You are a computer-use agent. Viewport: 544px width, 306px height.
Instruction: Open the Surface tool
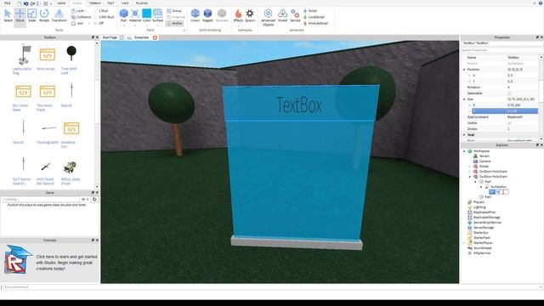tap(158, 16)
